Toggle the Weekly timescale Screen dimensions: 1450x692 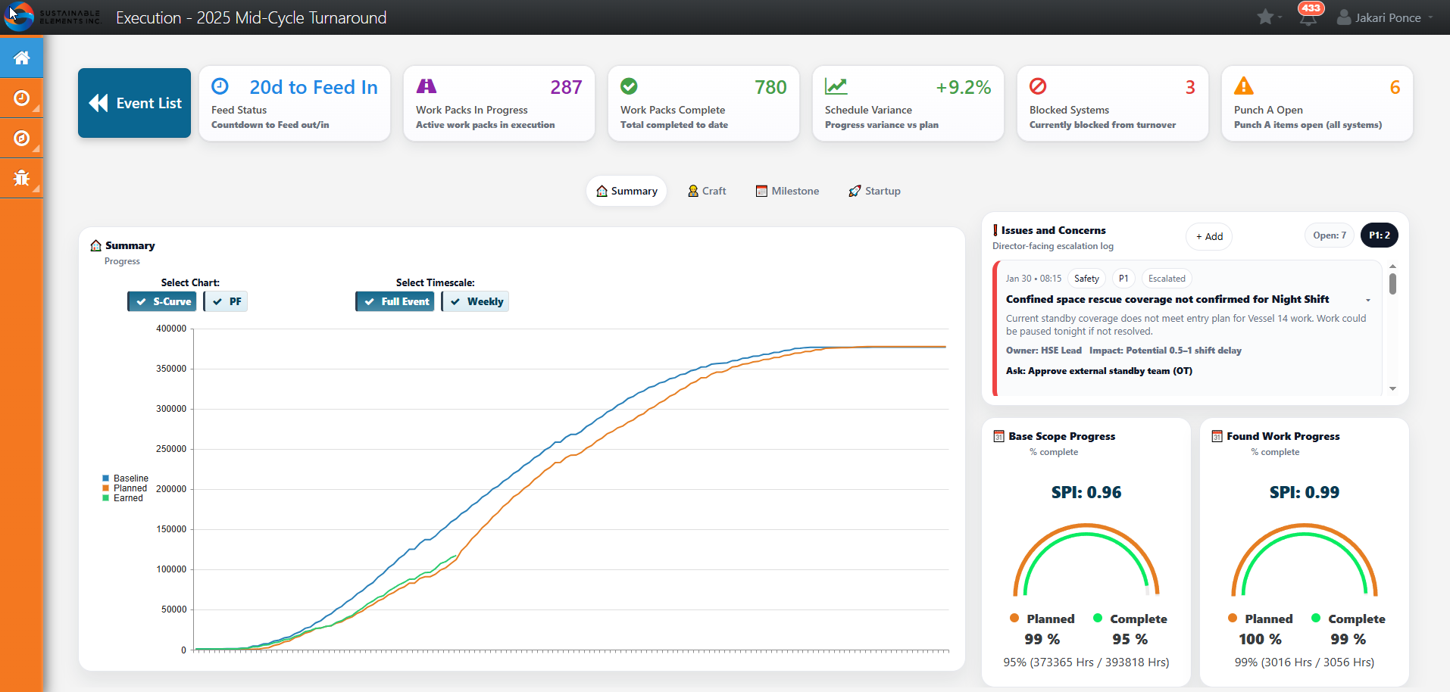[476, 301]
